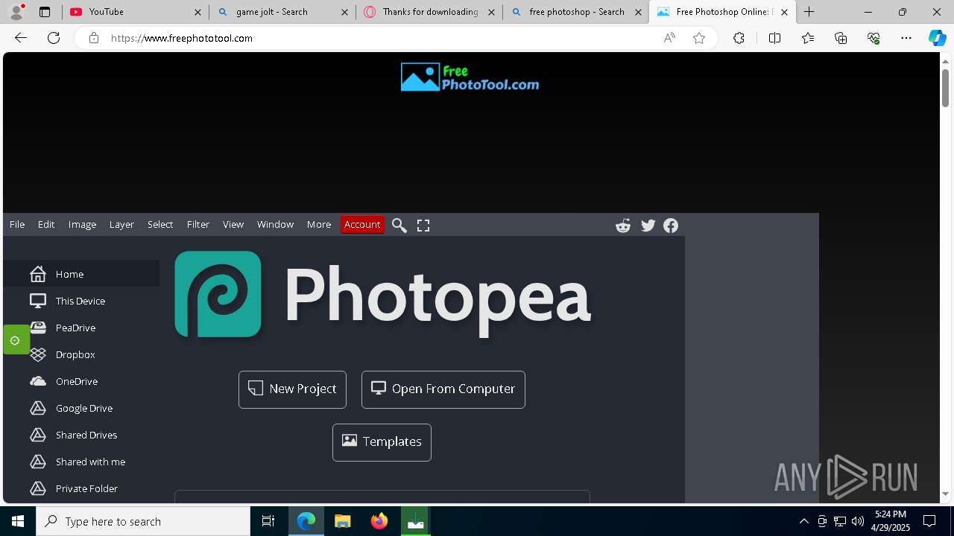Open the Templates gallery
Viewport: 954px width, 536px height.
coord(382,442)
